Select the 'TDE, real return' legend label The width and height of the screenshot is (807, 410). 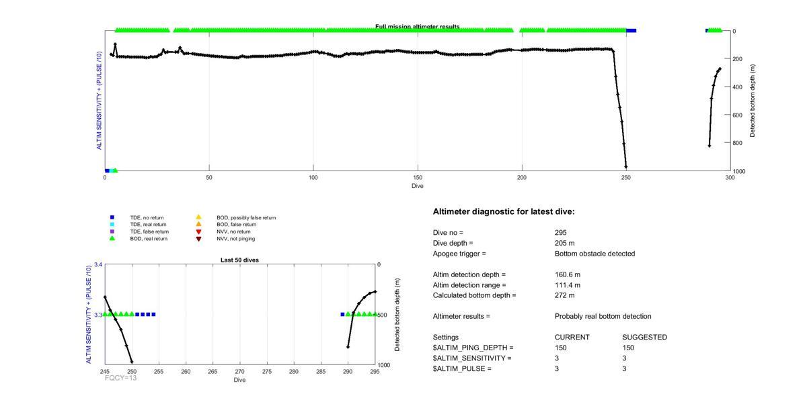[x=149, y=225]
